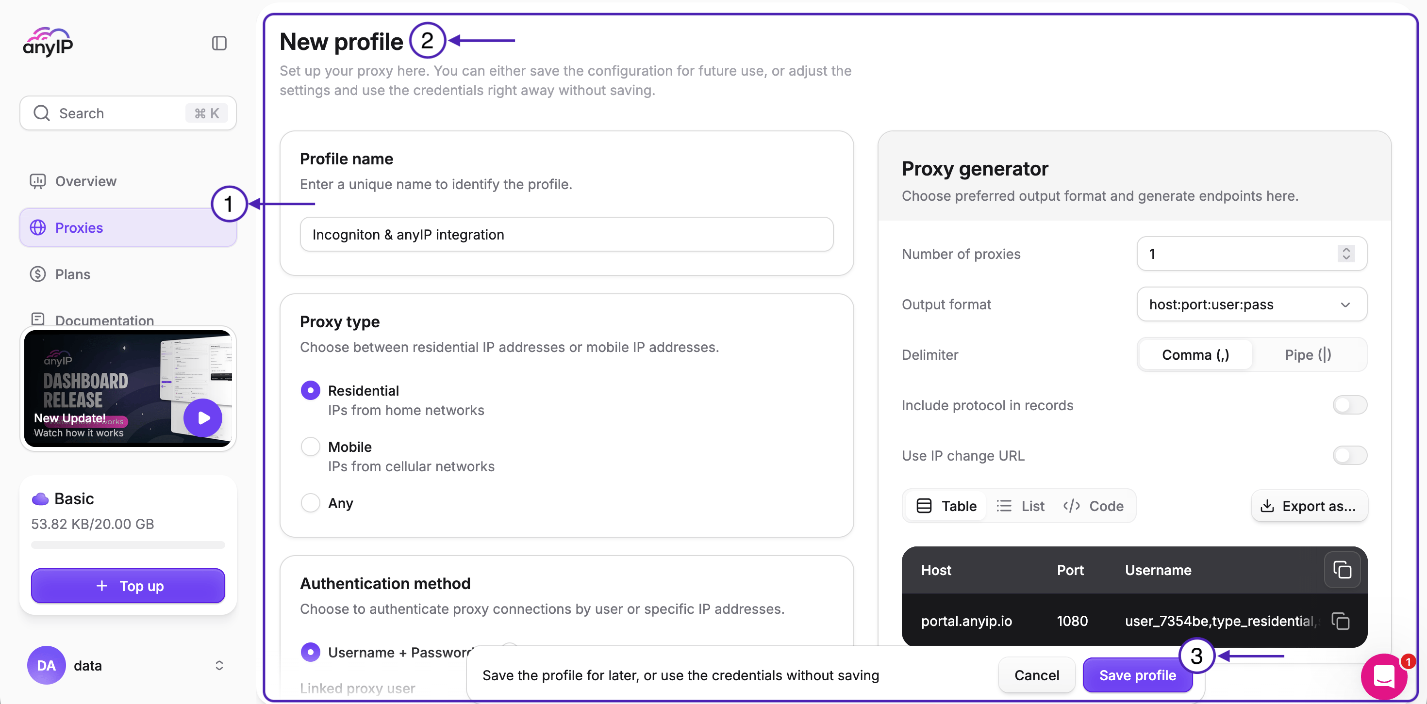
Task: Open the Output format dropdown
Action: pyautogui.click(x=1251, y=304)
